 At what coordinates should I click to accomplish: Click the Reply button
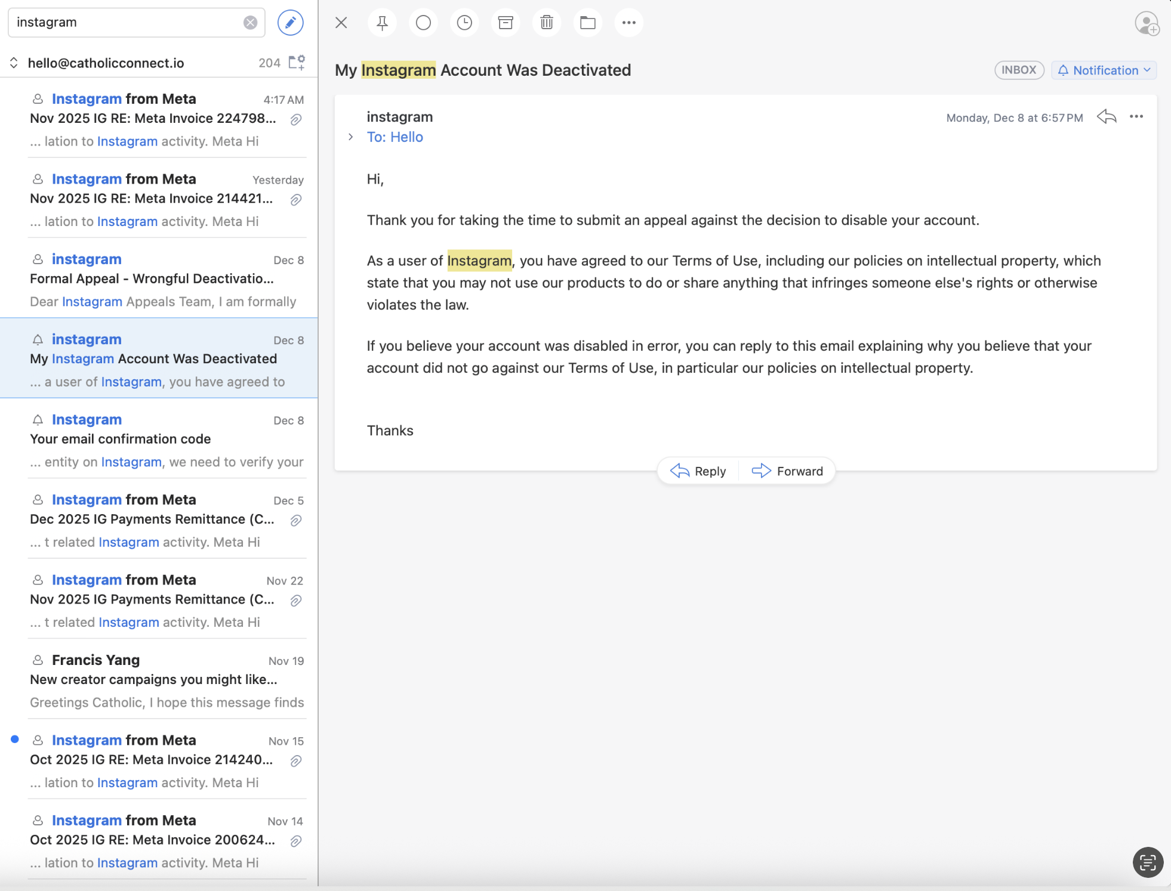point(698,471)
